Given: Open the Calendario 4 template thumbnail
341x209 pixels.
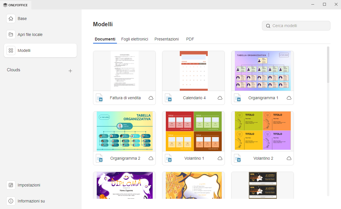Looking at the screenshot, I should pyautogui.click(x=193, y=71).
